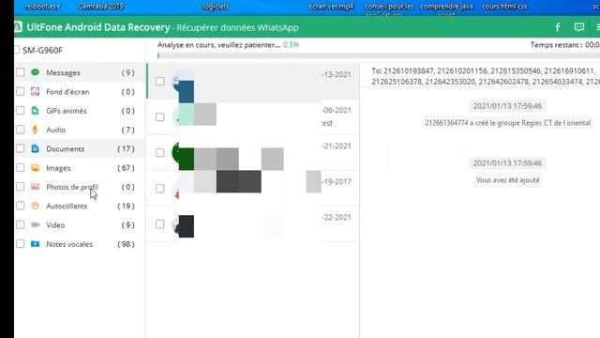
Task: Select the conversation checkbox dated -22-2021
Action: pyautogui.click(x=160, y=223)
